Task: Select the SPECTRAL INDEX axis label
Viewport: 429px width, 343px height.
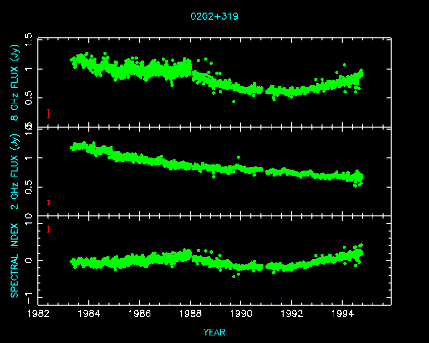Action: [15, 260]
